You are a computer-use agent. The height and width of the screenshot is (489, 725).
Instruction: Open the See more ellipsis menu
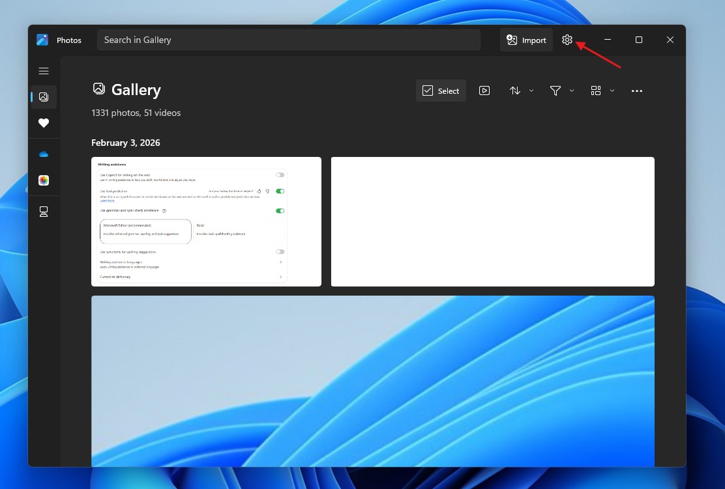pyautogui.click(x=637, y=91)
